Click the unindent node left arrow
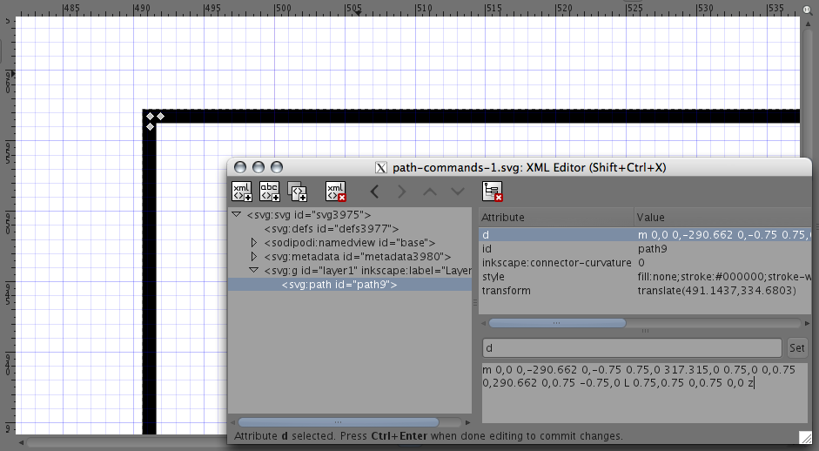819x451 pixels. (374, 192)
